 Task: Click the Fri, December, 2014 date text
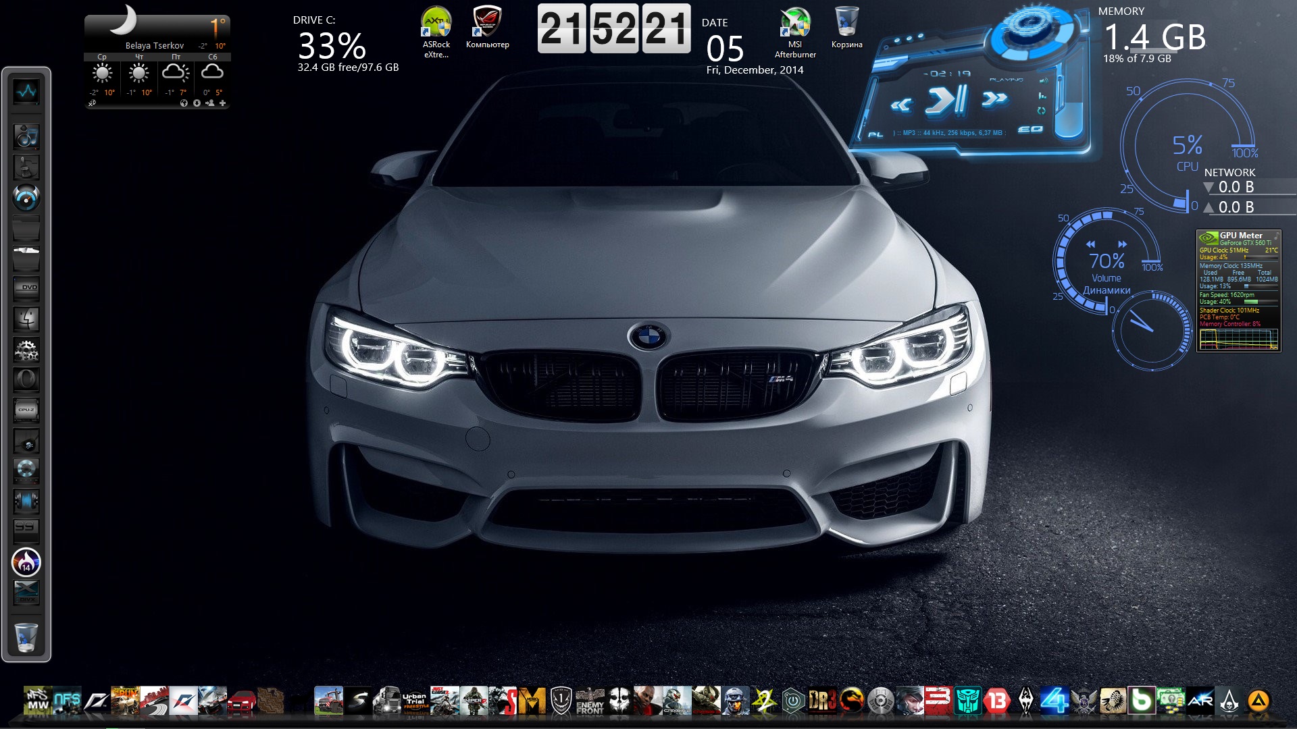click(755, 70)
